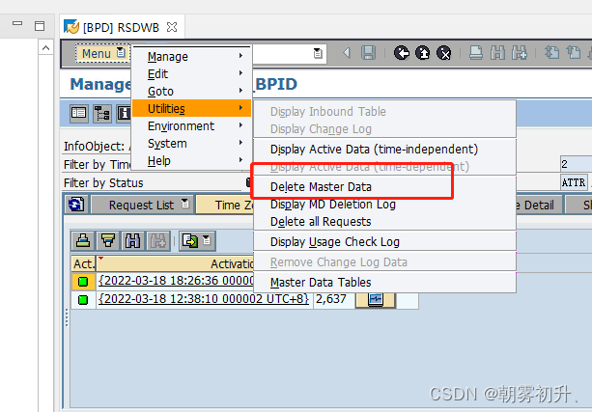Click the refresh icon beside Request List
Image resolution: width=592 pixels, height=412 pixels.
(x=76, y=205)
